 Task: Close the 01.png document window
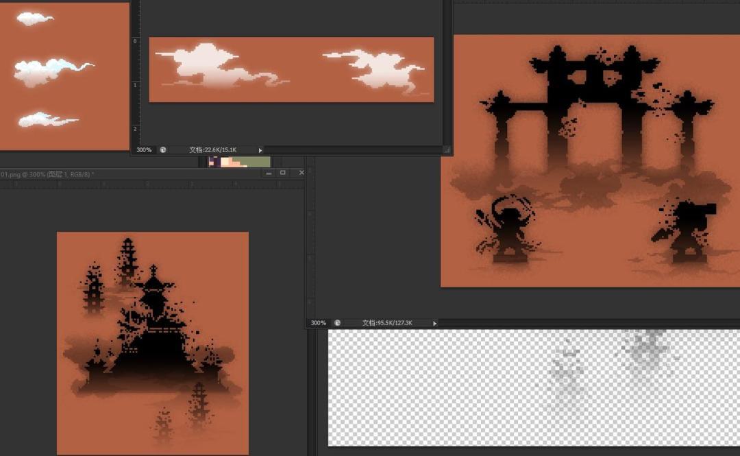[x=301, y=173]
